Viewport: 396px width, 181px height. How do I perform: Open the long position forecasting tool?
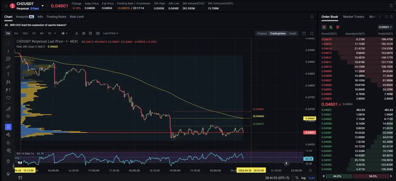coord(8,90)
